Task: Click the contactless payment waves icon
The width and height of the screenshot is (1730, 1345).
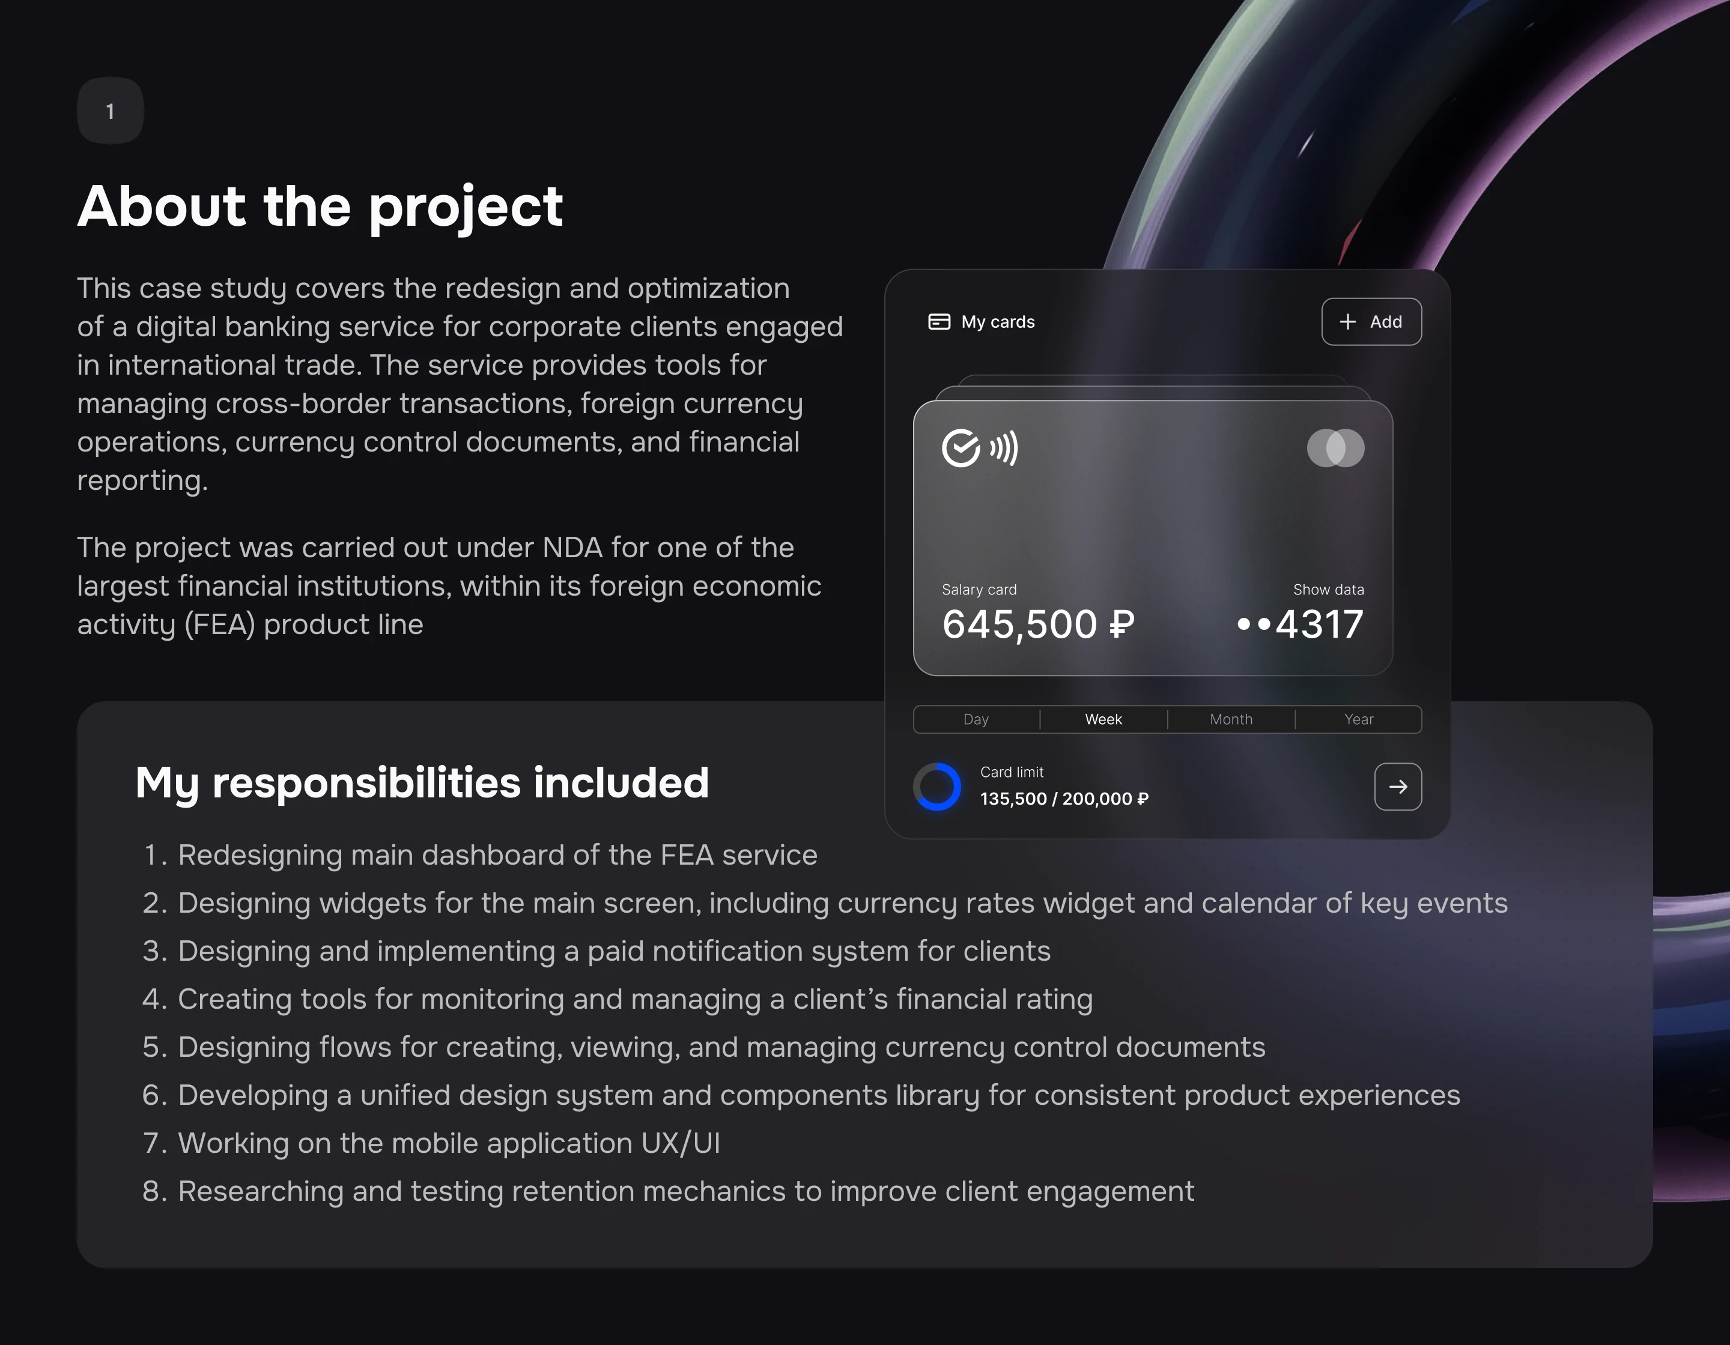Action: pyautogui.click(x=1004, y=448)
